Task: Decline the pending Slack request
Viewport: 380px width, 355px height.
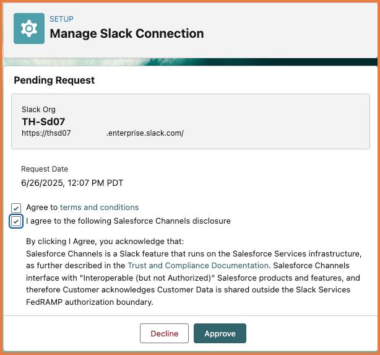Action: 164,333
